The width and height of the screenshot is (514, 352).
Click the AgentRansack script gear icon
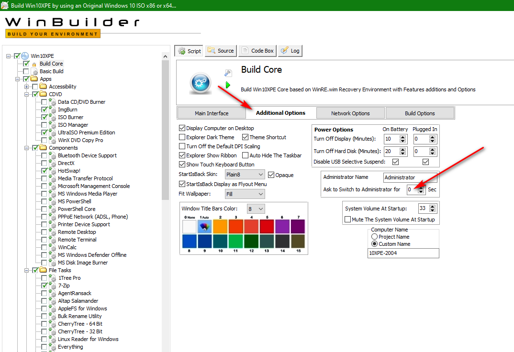[53, 293]
